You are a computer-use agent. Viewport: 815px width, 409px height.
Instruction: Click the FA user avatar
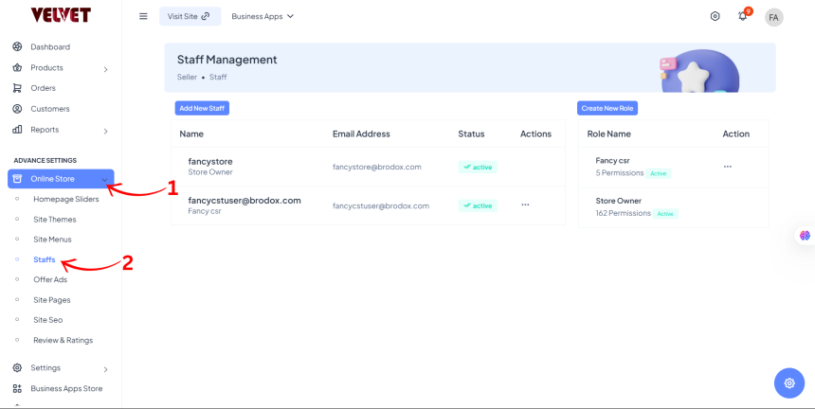774,17
